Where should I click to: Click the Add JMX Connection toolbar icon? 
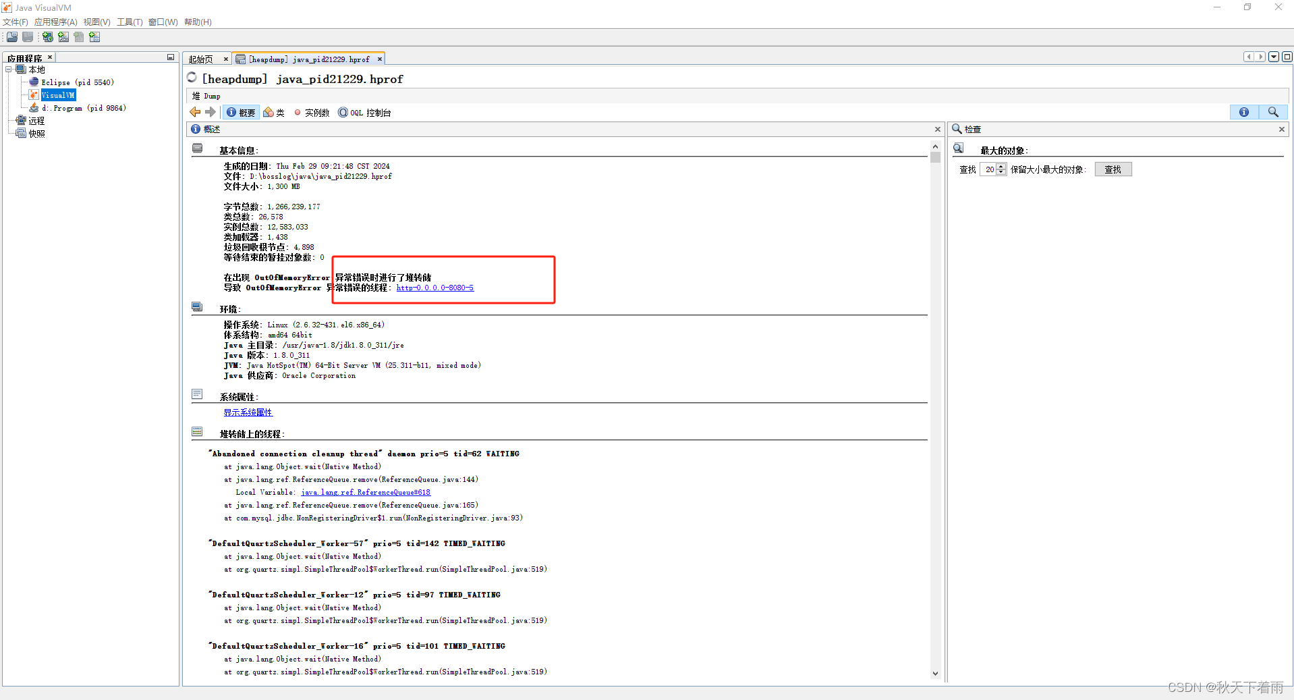click(x=63, y=37)
